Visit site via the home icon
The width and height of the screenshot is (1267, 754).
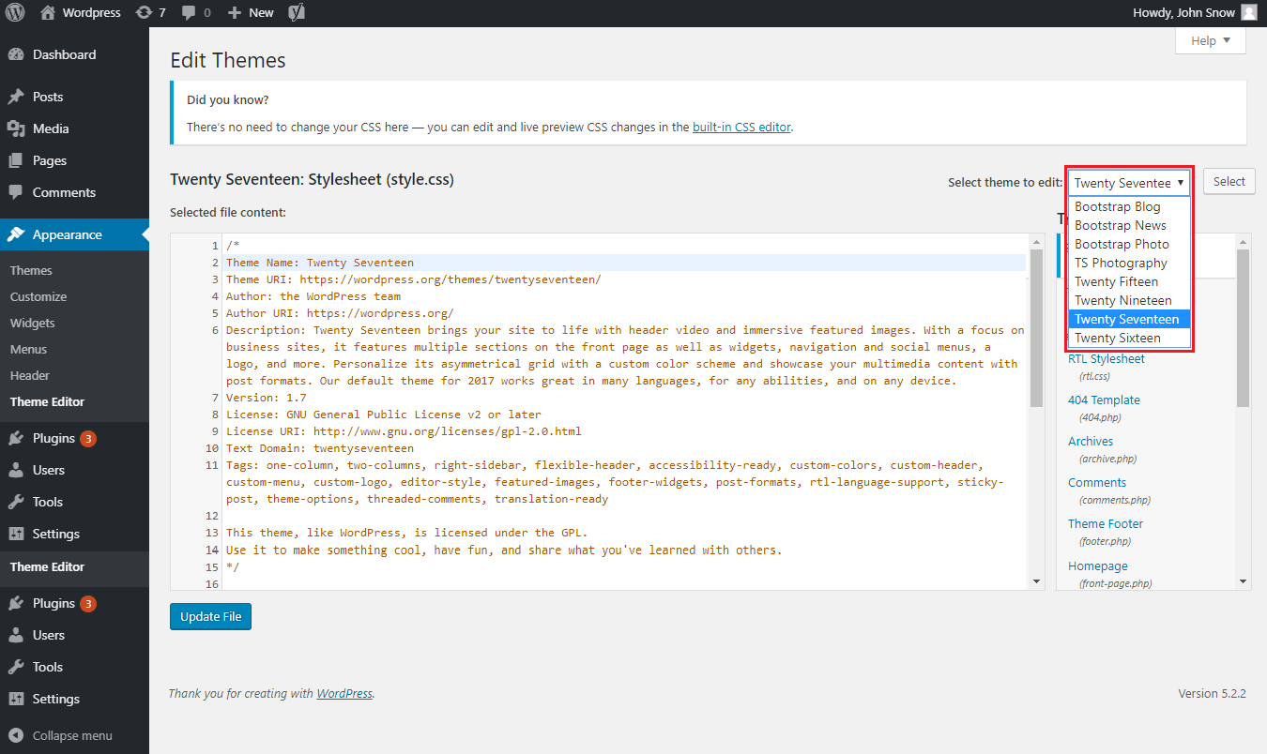(x=48, y=12)
